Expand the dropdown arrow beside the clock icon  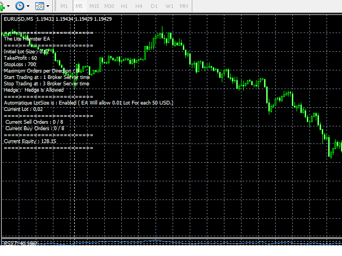click(28, 6)
